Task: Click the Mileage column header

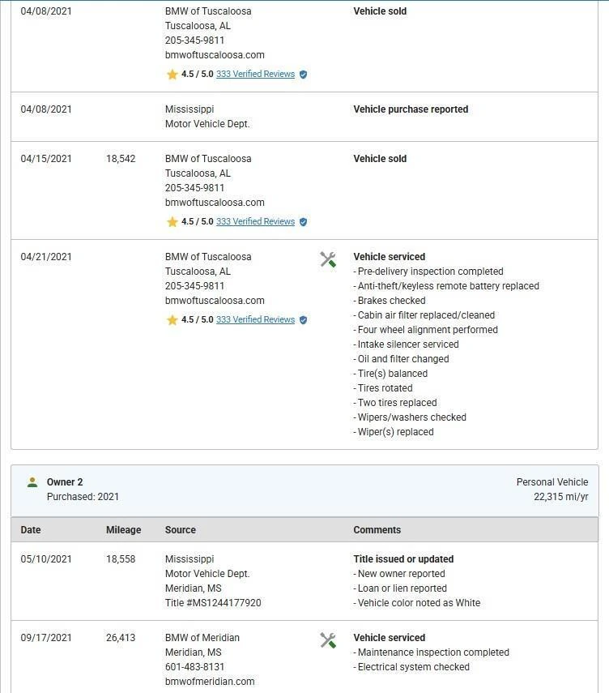Action: [x=123, y=530]
